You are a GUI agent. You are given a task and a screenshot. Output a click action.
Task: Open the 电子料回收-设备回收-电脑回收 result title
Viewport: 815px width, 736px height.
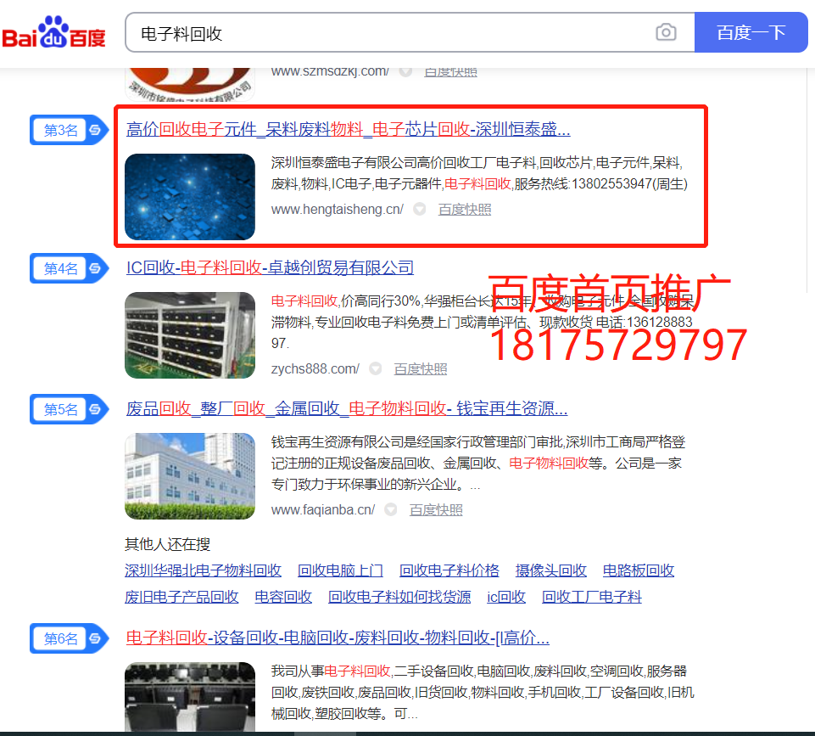[338, 638]
